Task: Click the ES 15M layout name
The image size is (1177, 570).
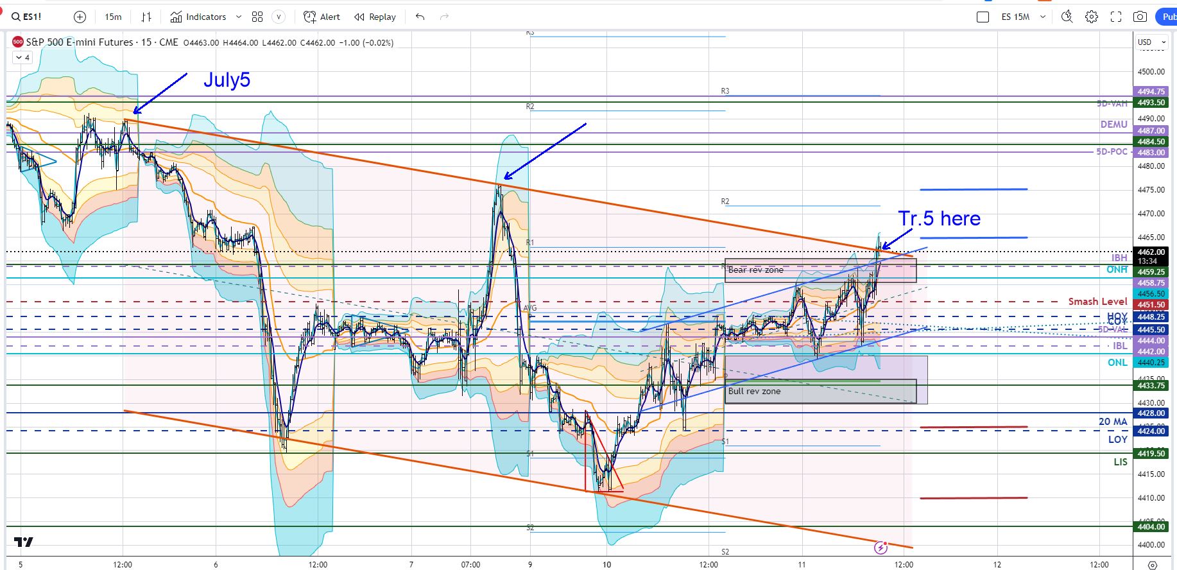Action: [1015, 17]
